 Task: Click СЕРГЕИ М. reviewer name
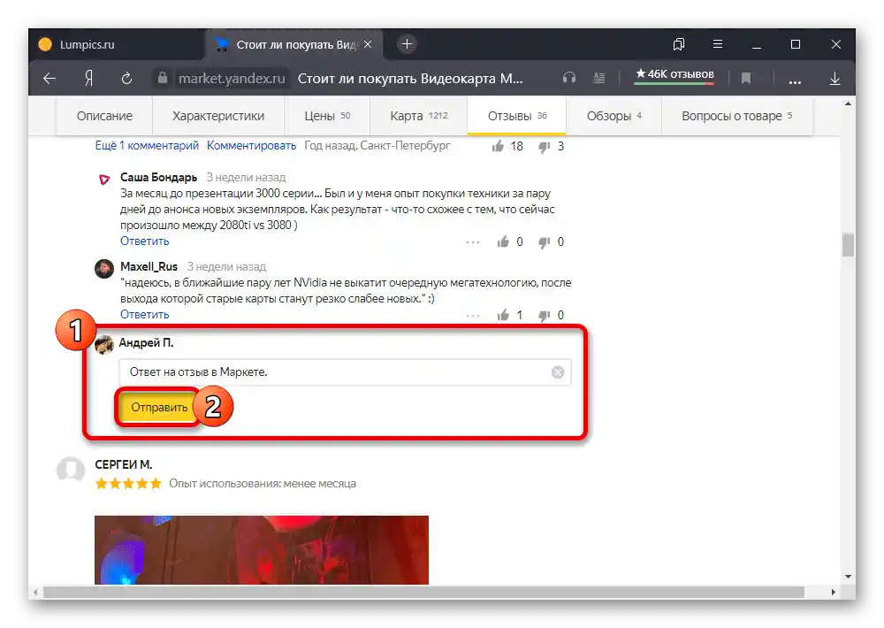click(x=124, y=464)
